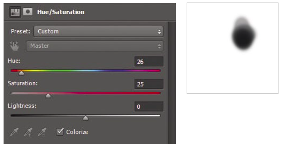Click the Hue value field showing 26

149,62
